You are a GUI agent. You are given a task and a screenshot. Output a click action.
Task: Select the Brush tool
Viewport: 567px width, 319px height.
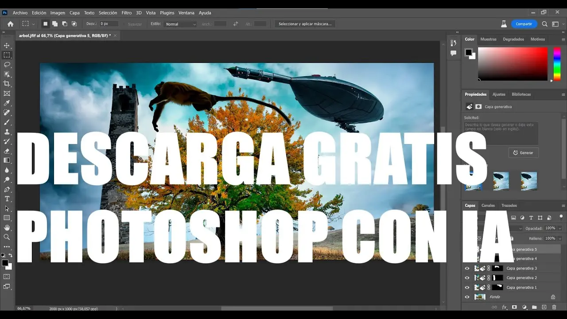7,122
